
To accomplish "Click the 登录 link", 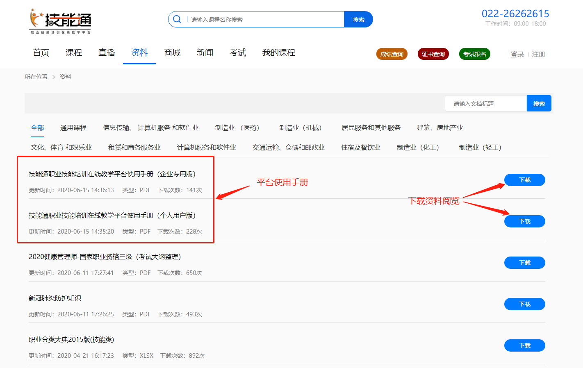I will [517, 55].
